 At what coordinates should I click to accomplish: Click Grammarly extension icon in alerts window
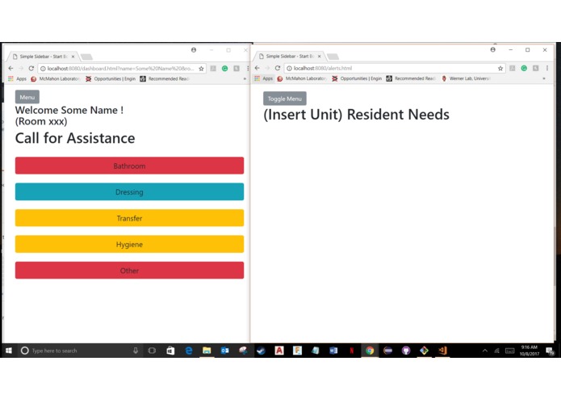pyautogui.click(x=524, y=68)
